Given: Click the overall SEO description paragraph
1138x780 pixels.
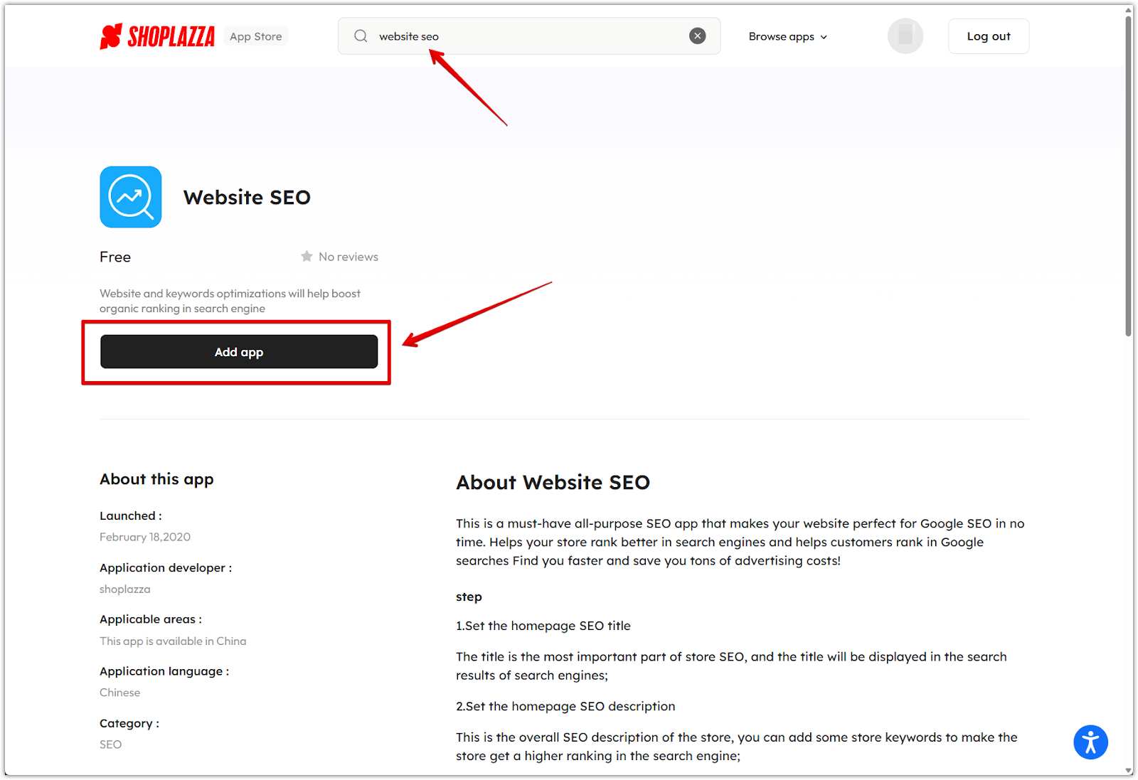Looking at the screenshot, I should click(x=737, y=747).
